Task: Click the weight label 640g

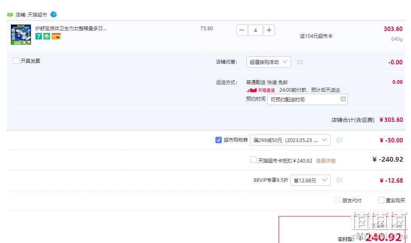Action: 397,39
